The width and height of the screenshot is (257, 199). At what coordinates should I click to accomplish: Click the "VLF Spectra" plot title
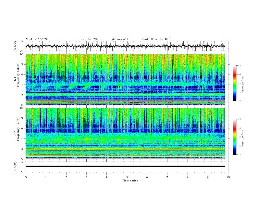point(37,39)
